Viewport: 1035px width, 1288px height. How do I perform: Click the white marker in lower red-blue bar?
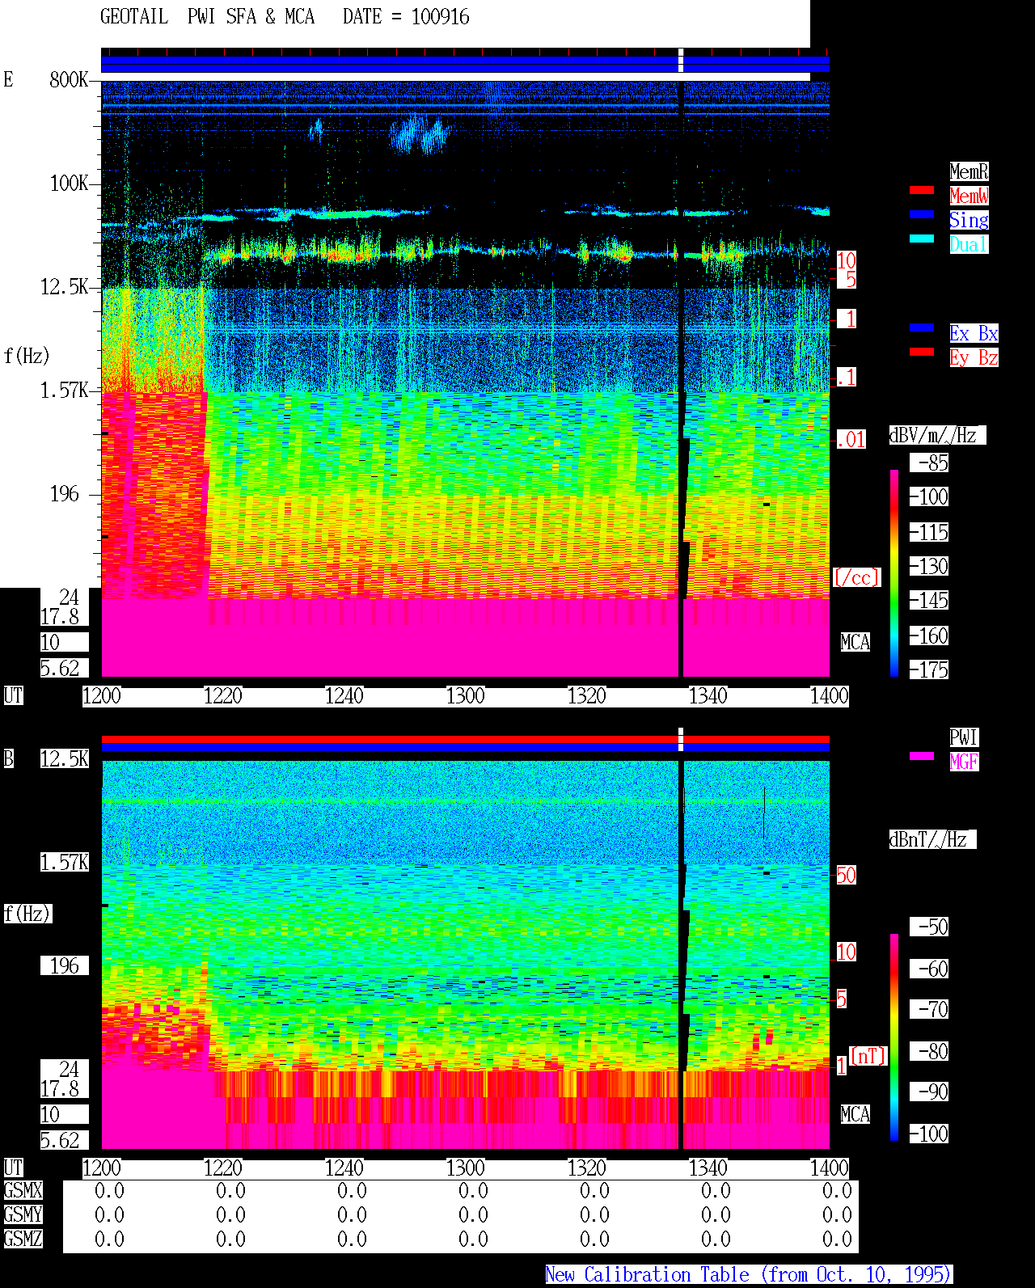(681, 739)
